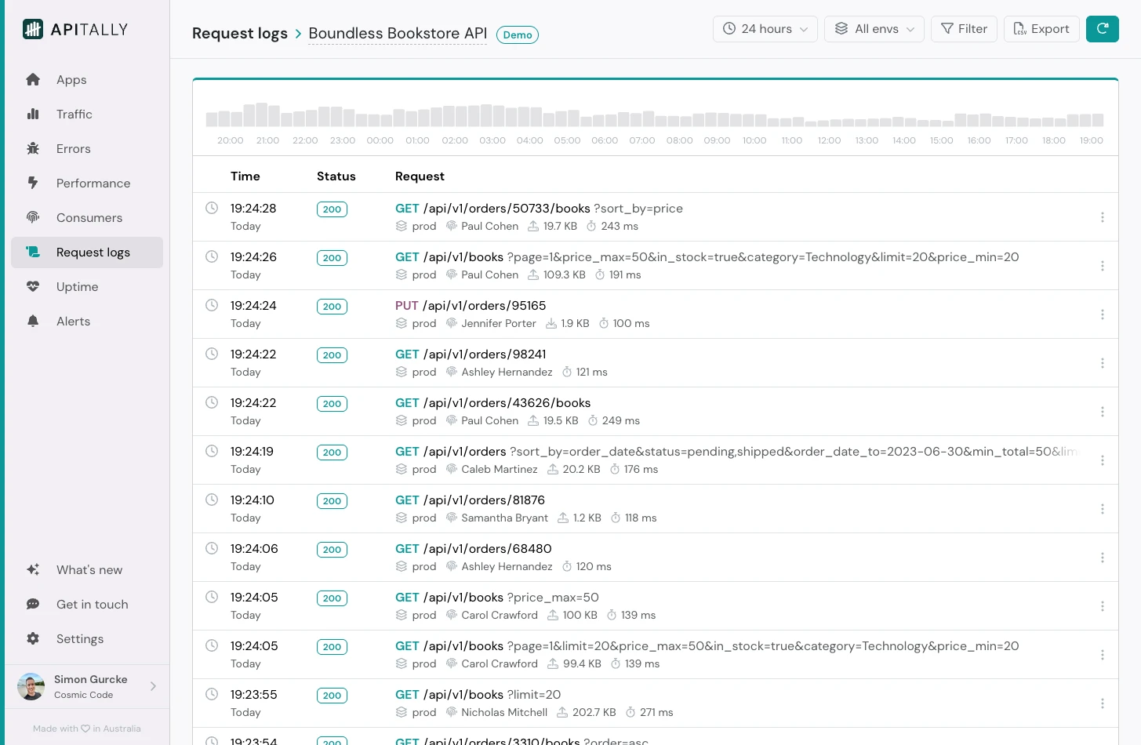Open the Uptime heart icon

click(x=33, y=287)
